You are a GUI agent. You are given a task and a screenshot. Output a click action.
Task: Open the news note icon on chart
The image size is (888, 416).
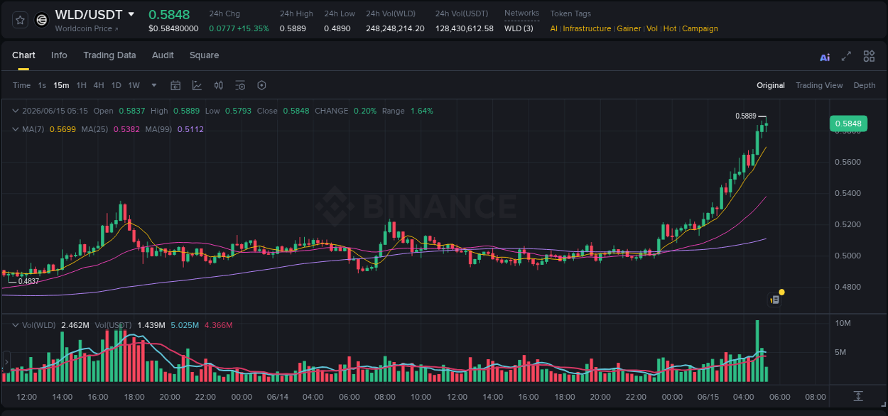(x=775, y=300)
